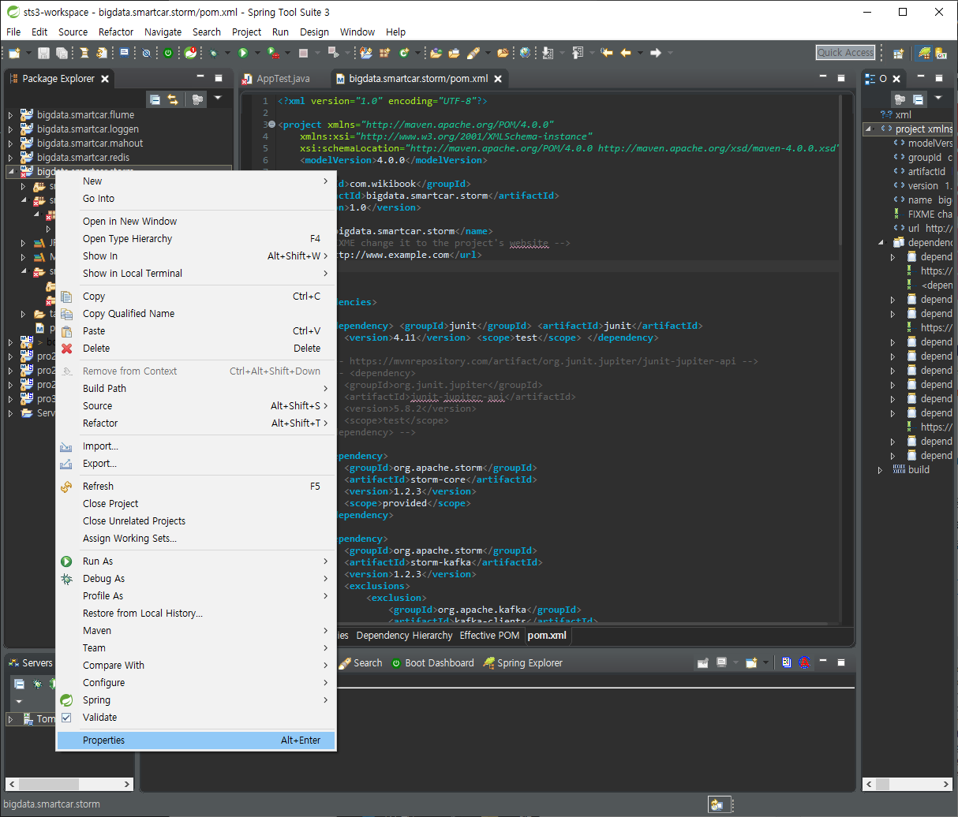Select the Paste entry in context menu
The width and height of the screenshot is (958, 817).
196,331
